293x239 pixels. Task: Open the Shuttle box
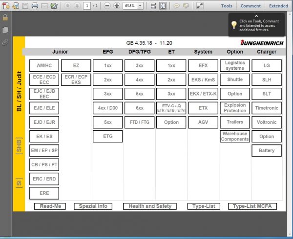[x=235, y=80]
